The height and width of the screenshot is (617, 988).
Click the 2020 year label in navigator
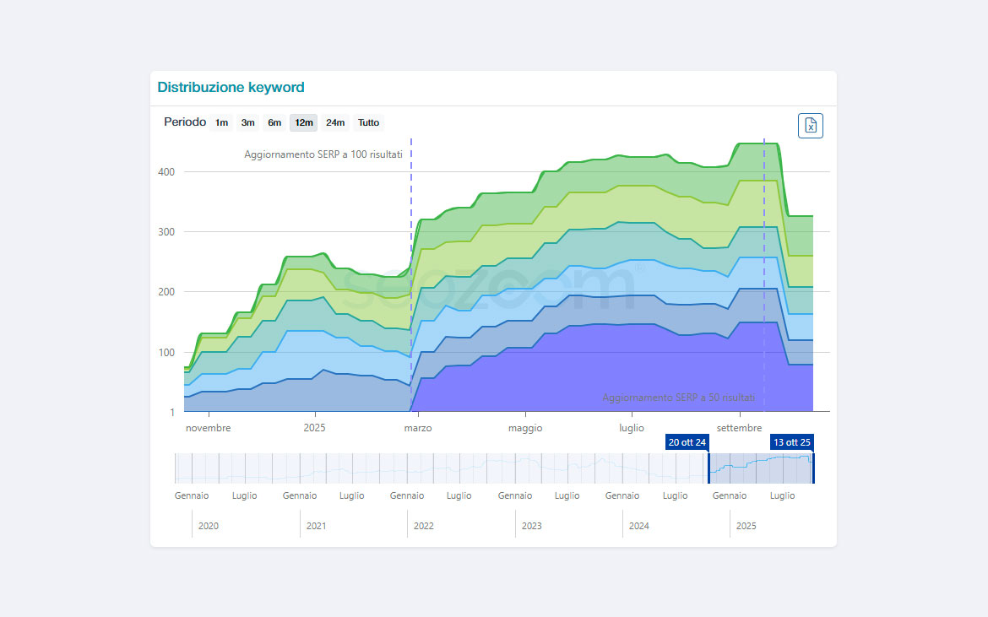208,526
